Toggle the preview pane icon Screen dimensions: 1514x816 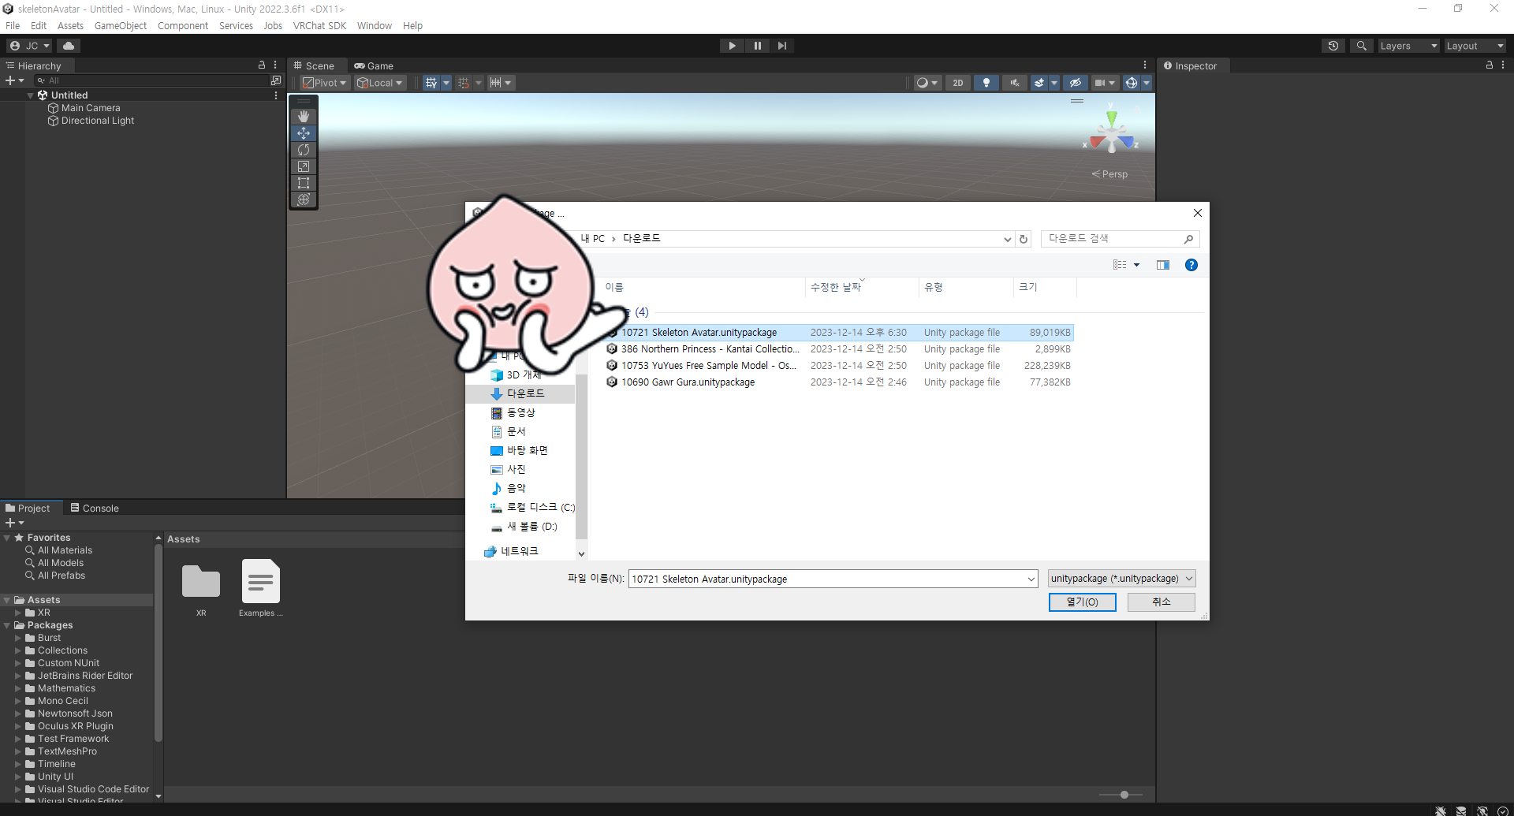pos(1163,265)
